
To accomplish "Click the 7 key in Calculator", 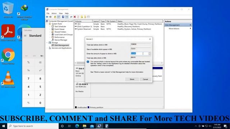I will coord(28,79).
